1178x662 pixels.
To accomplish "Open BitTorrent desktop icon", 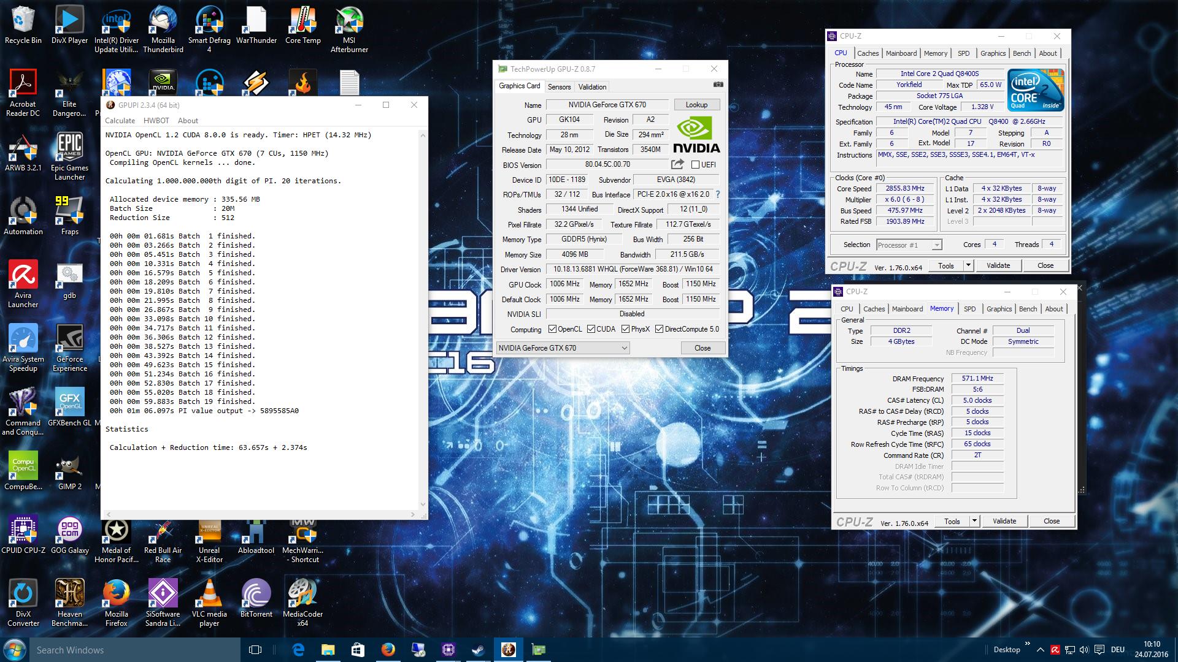I will pos(256,599).
